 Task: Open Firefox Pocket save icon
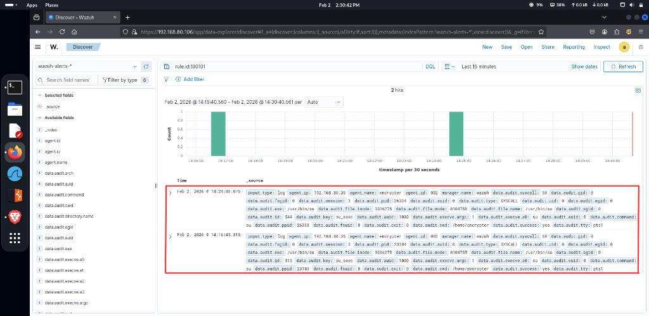[x=593, y=32]
